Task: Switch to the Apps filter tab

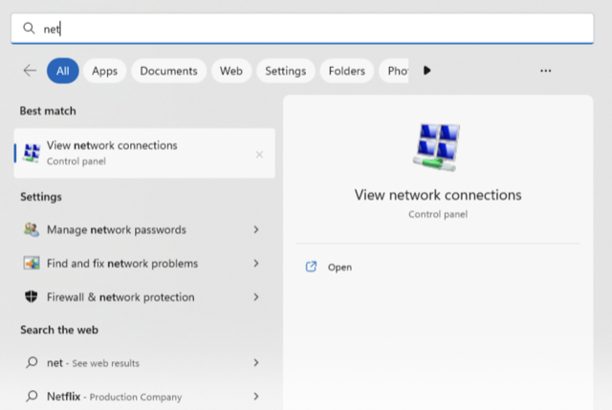Action: coord(105,71)
